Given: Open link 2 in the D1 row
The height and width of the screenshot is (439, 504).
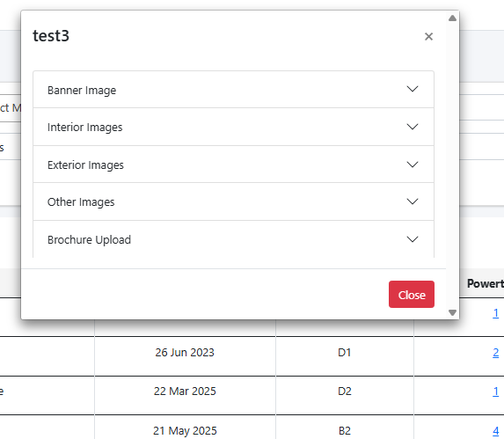Looking at the screenshot, I should [x=495, y=353].
